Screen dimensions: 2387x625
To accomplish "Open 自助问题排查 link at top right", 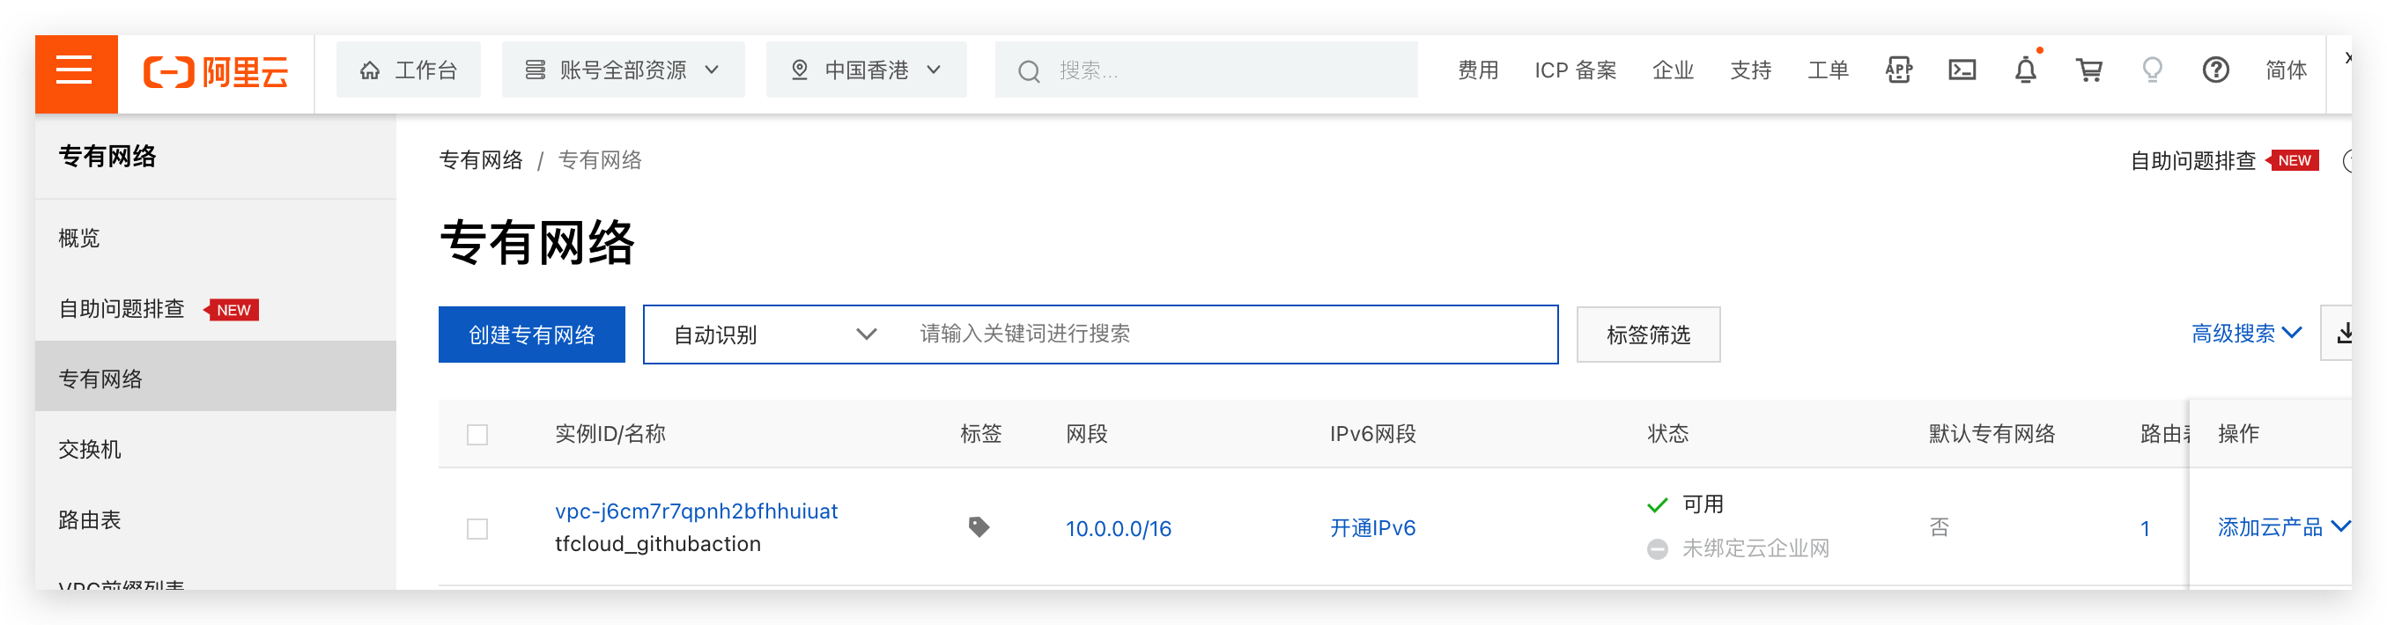I will pyautogui.click(x=2192, y=161).
